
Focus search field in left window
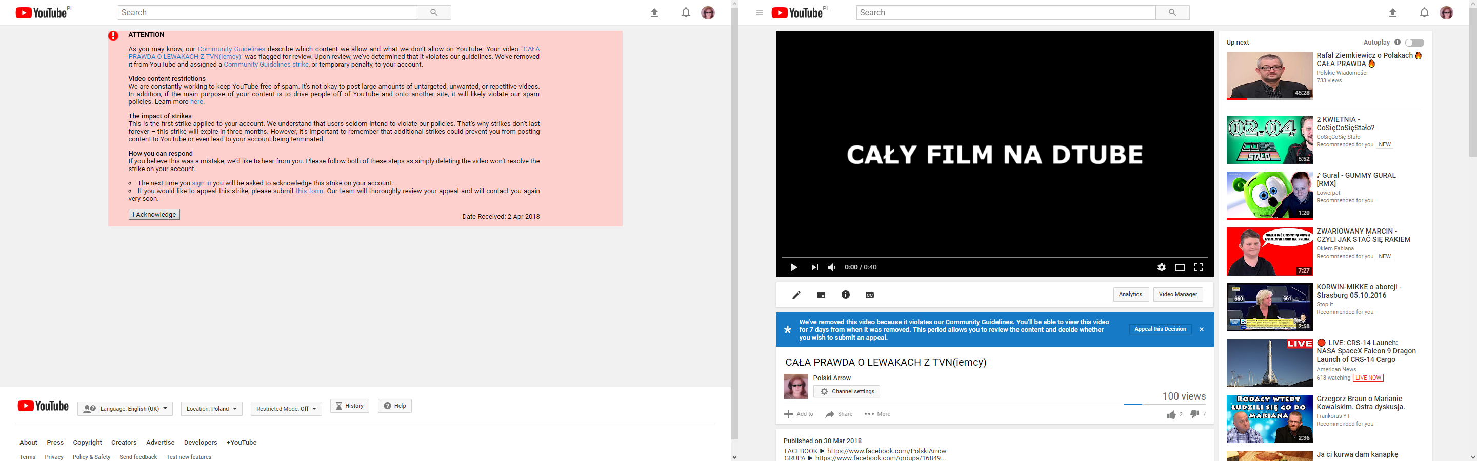(267, 13)
